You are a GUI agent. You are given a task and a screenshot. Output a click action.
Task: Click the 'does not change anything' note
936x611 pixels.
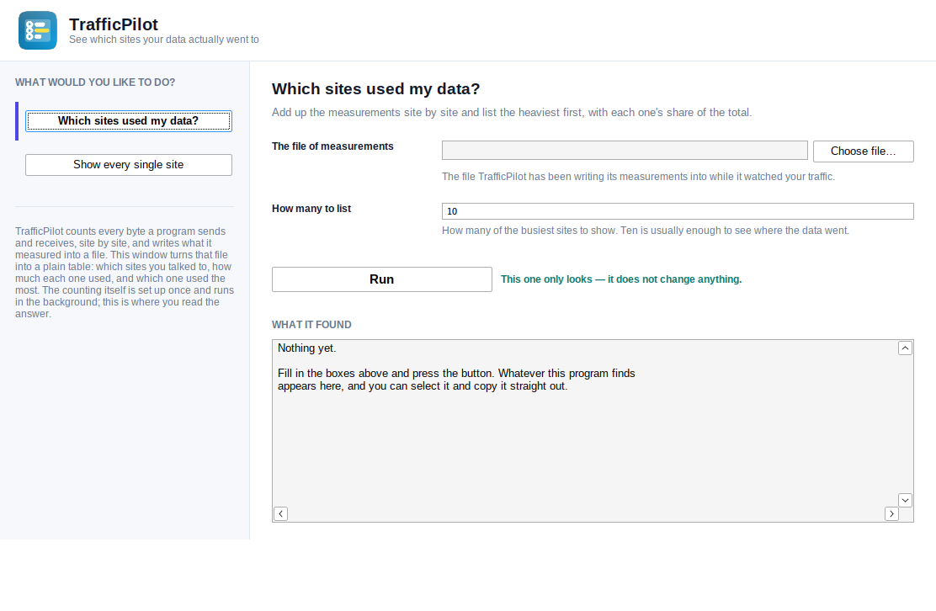(x=621, y=279)
